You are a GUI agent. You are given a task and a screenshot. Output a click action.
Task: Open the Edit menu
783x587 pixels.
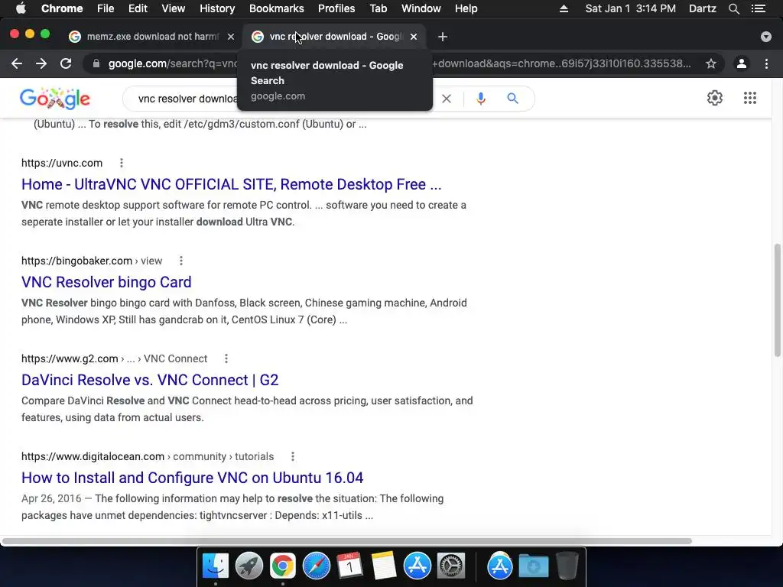(x=138, y=8)
